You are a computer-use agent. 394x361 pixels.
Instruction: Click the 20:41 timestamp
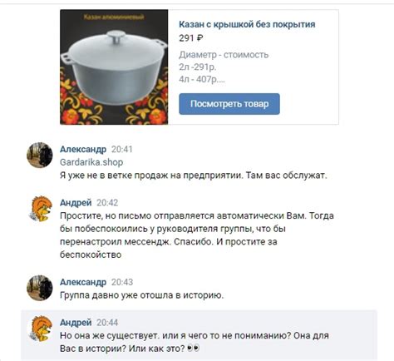click(x=122, y=149)
